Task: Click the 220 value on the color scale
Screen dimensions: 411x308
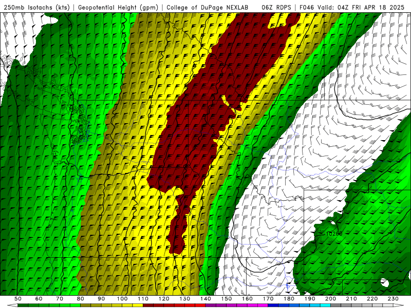Action: (x=372, y=299)
